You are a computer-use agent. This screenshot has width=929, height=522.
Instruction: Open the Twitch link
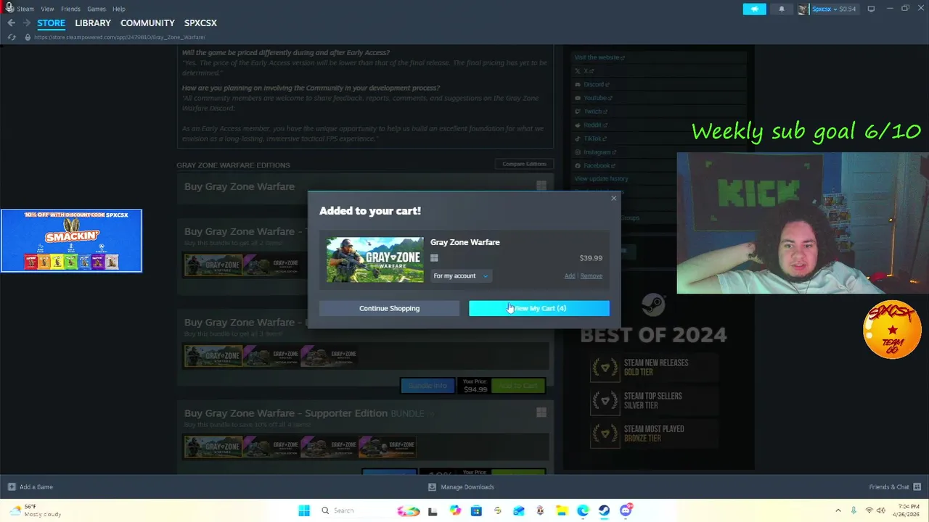click(592, 112)
